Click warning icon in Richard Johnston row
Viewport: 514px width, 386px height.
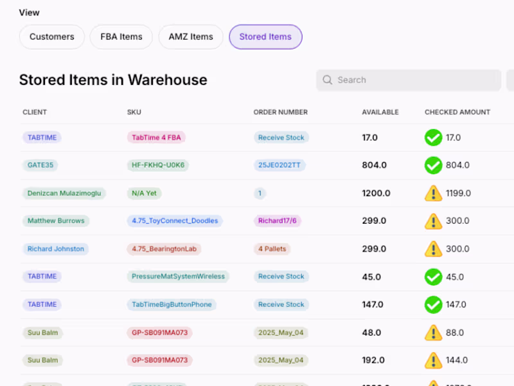coord(434,249)
